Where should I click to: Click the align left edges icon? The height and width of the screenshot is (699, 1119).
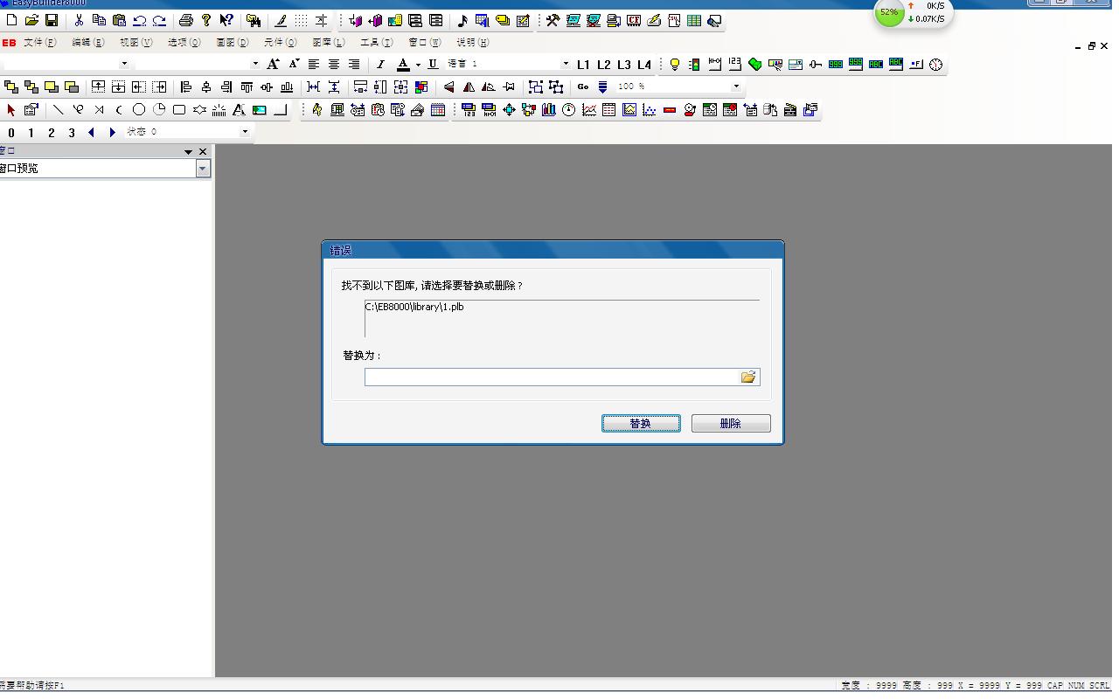pyautogui.click(x=186, y=87)
